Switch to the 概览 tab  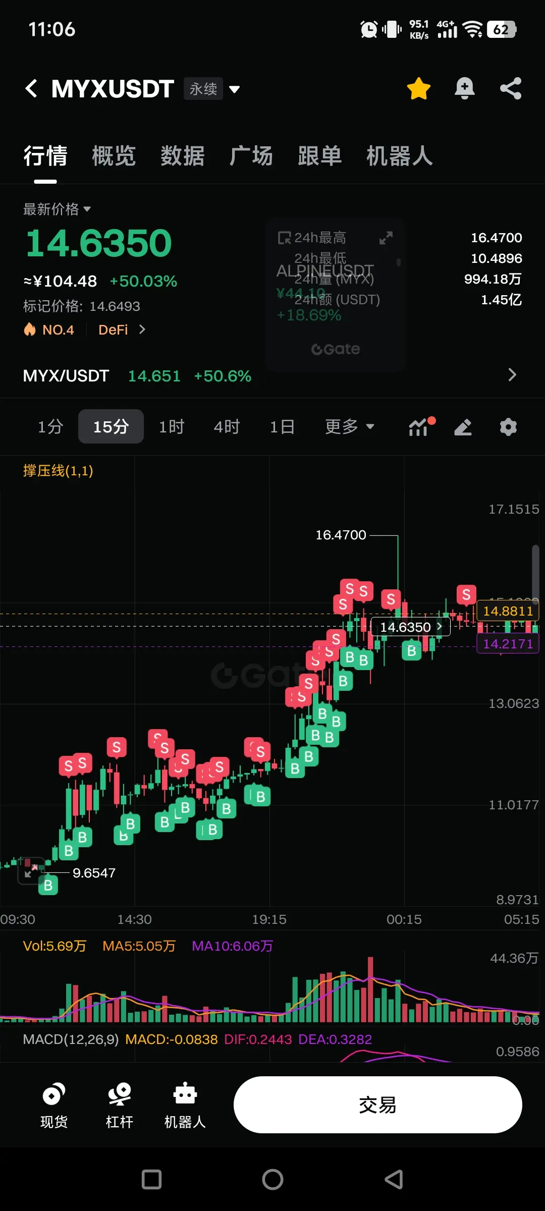(114, 156)
